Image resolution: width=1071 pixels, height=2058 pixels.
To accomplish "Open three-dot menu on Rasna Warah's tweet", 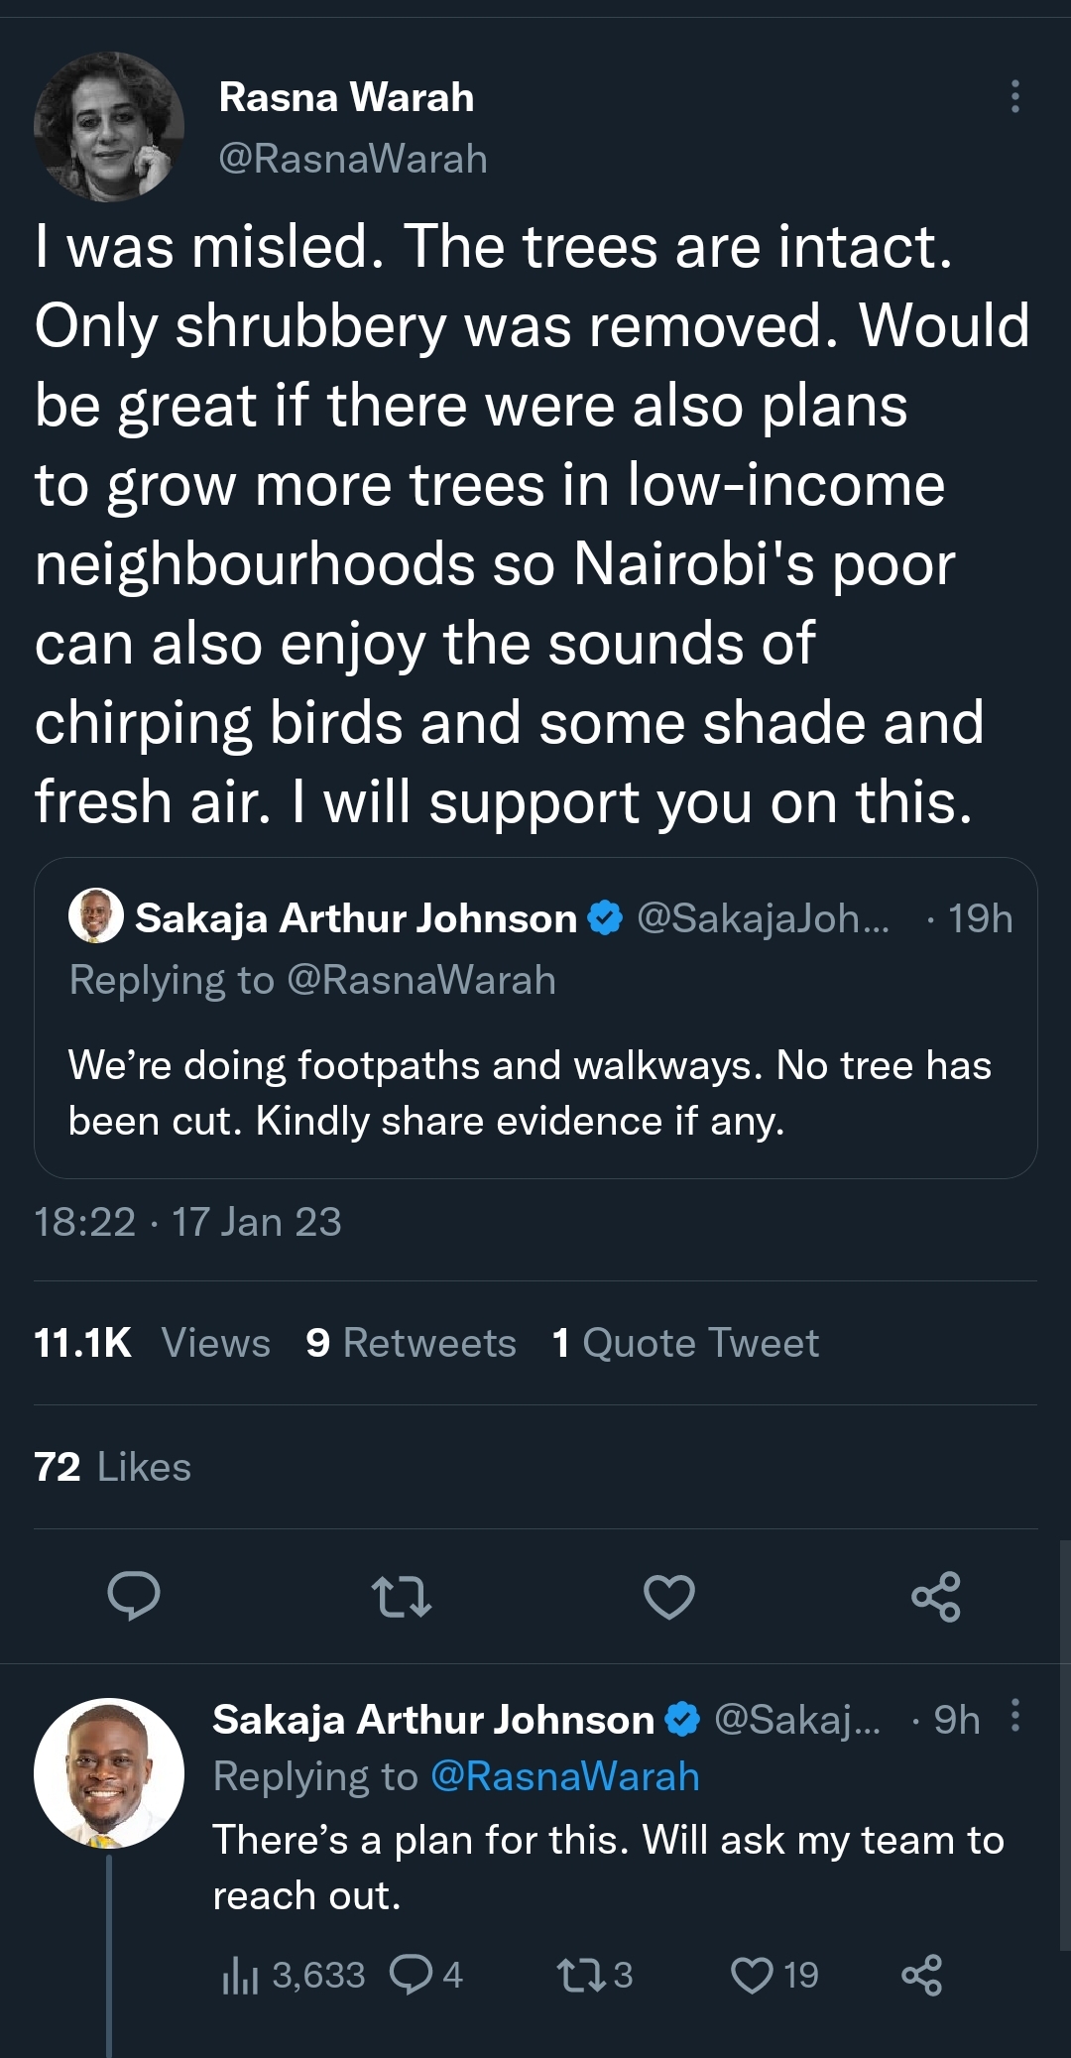I will (1014, 96).
